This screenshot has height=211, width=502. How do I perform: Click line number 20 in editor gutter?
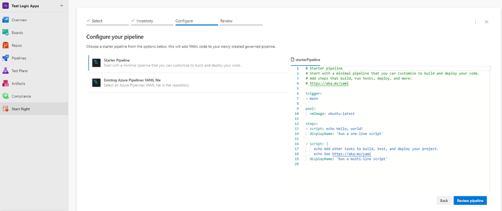coord(296,164)
